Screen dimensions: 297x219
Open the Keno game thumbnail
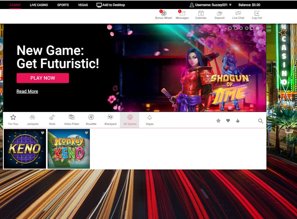[x=25, y=149]
